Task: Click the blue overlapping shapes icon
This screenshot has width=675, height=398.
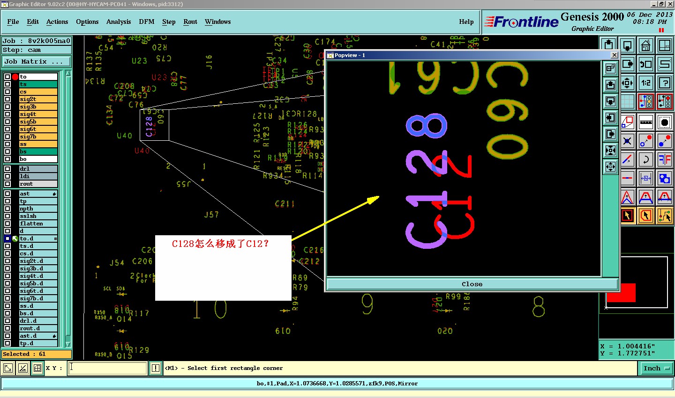Action: (x=665, y=178)
